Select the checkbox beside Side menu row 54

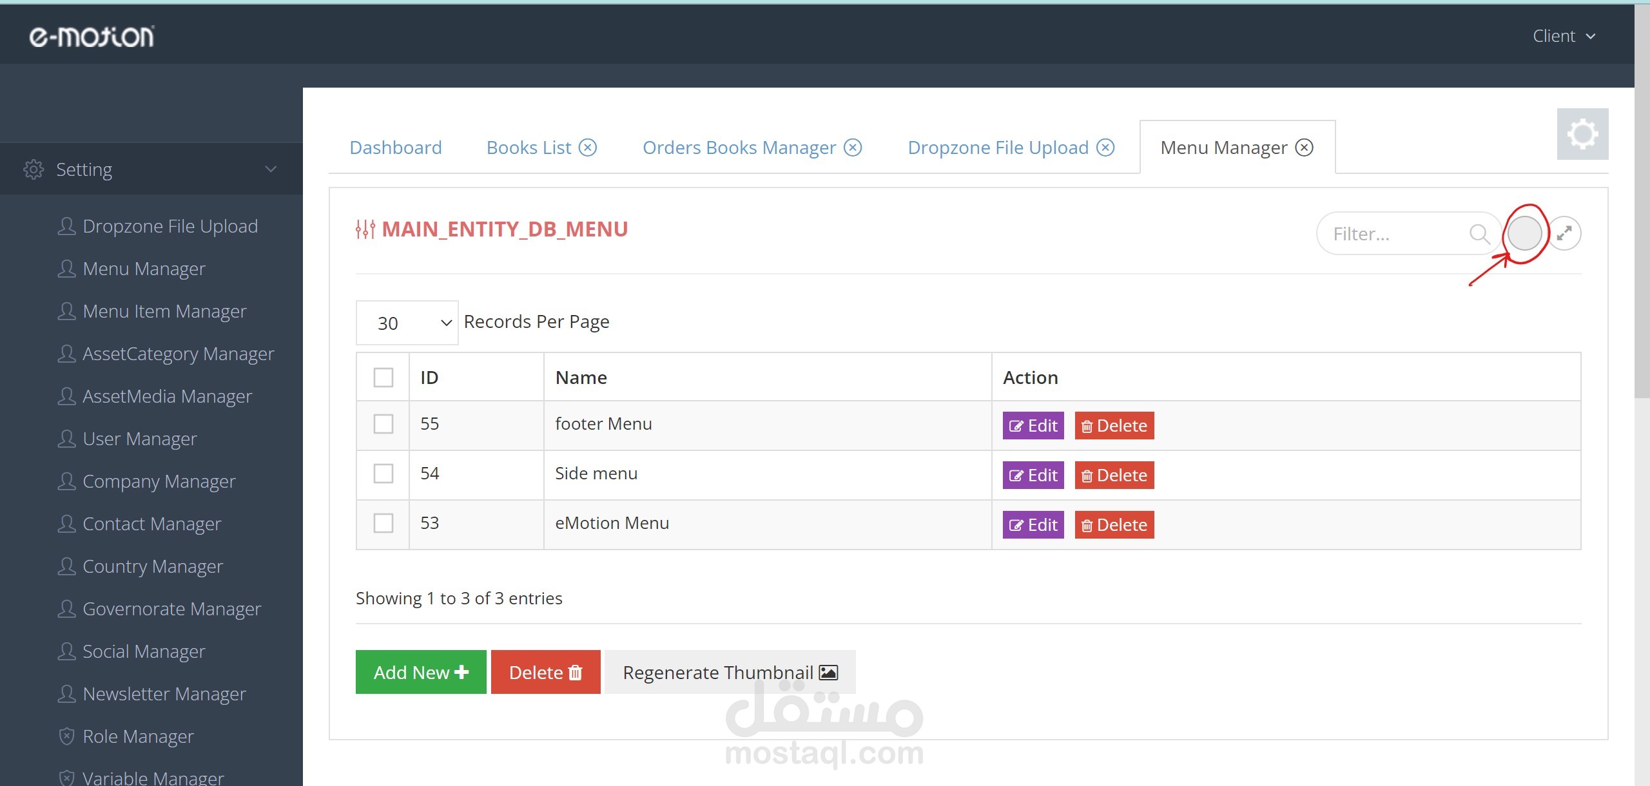click(x=383, y=474)
